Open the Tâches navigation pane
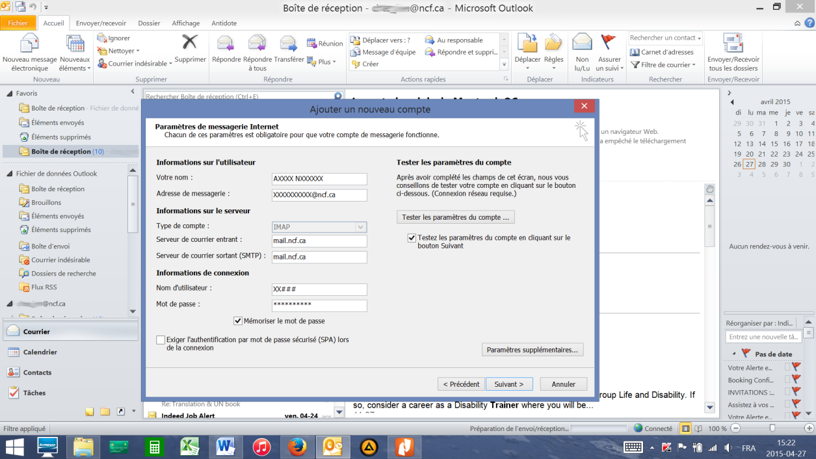The image size is (816, 459). pos(70,393)
